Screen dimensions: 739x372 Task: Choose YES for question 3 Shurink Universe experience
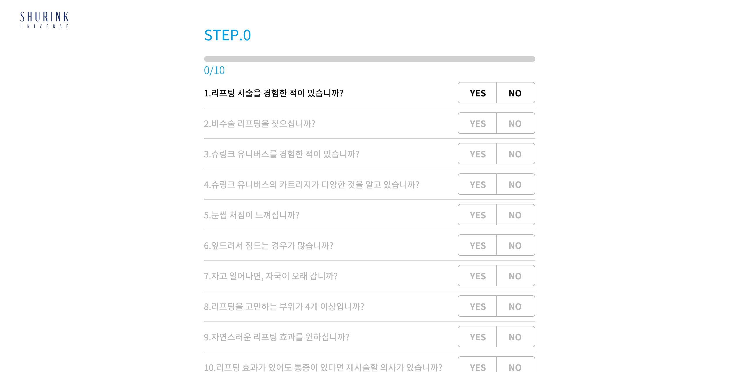tap(477, 154)
